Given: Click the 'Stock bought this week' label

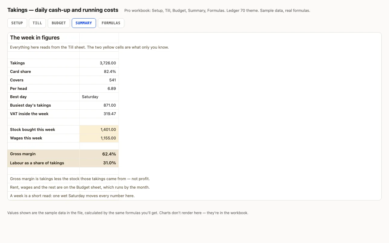Looking at the screenshot, I should tap(33, 130).
